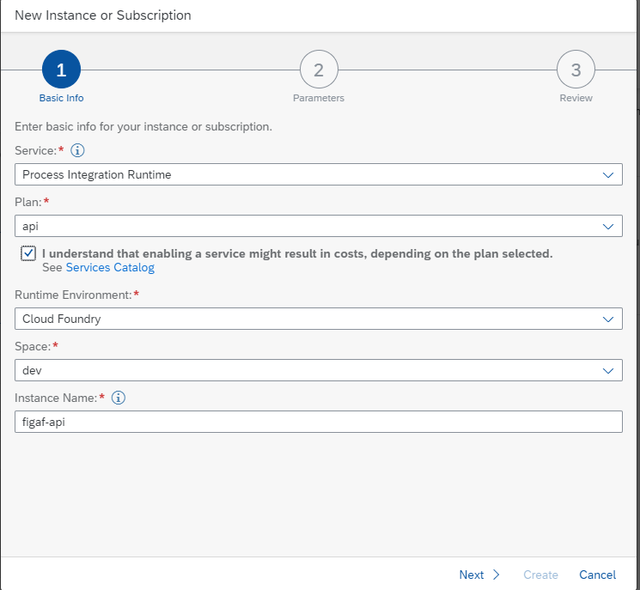Focus the Instance Name field containing figaf-api
Viewport: 640px width, 590px height.
319,422
